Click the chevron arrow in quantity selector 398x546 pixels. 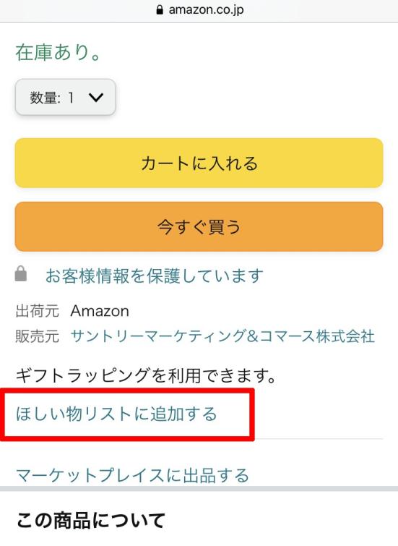point(96,97)
